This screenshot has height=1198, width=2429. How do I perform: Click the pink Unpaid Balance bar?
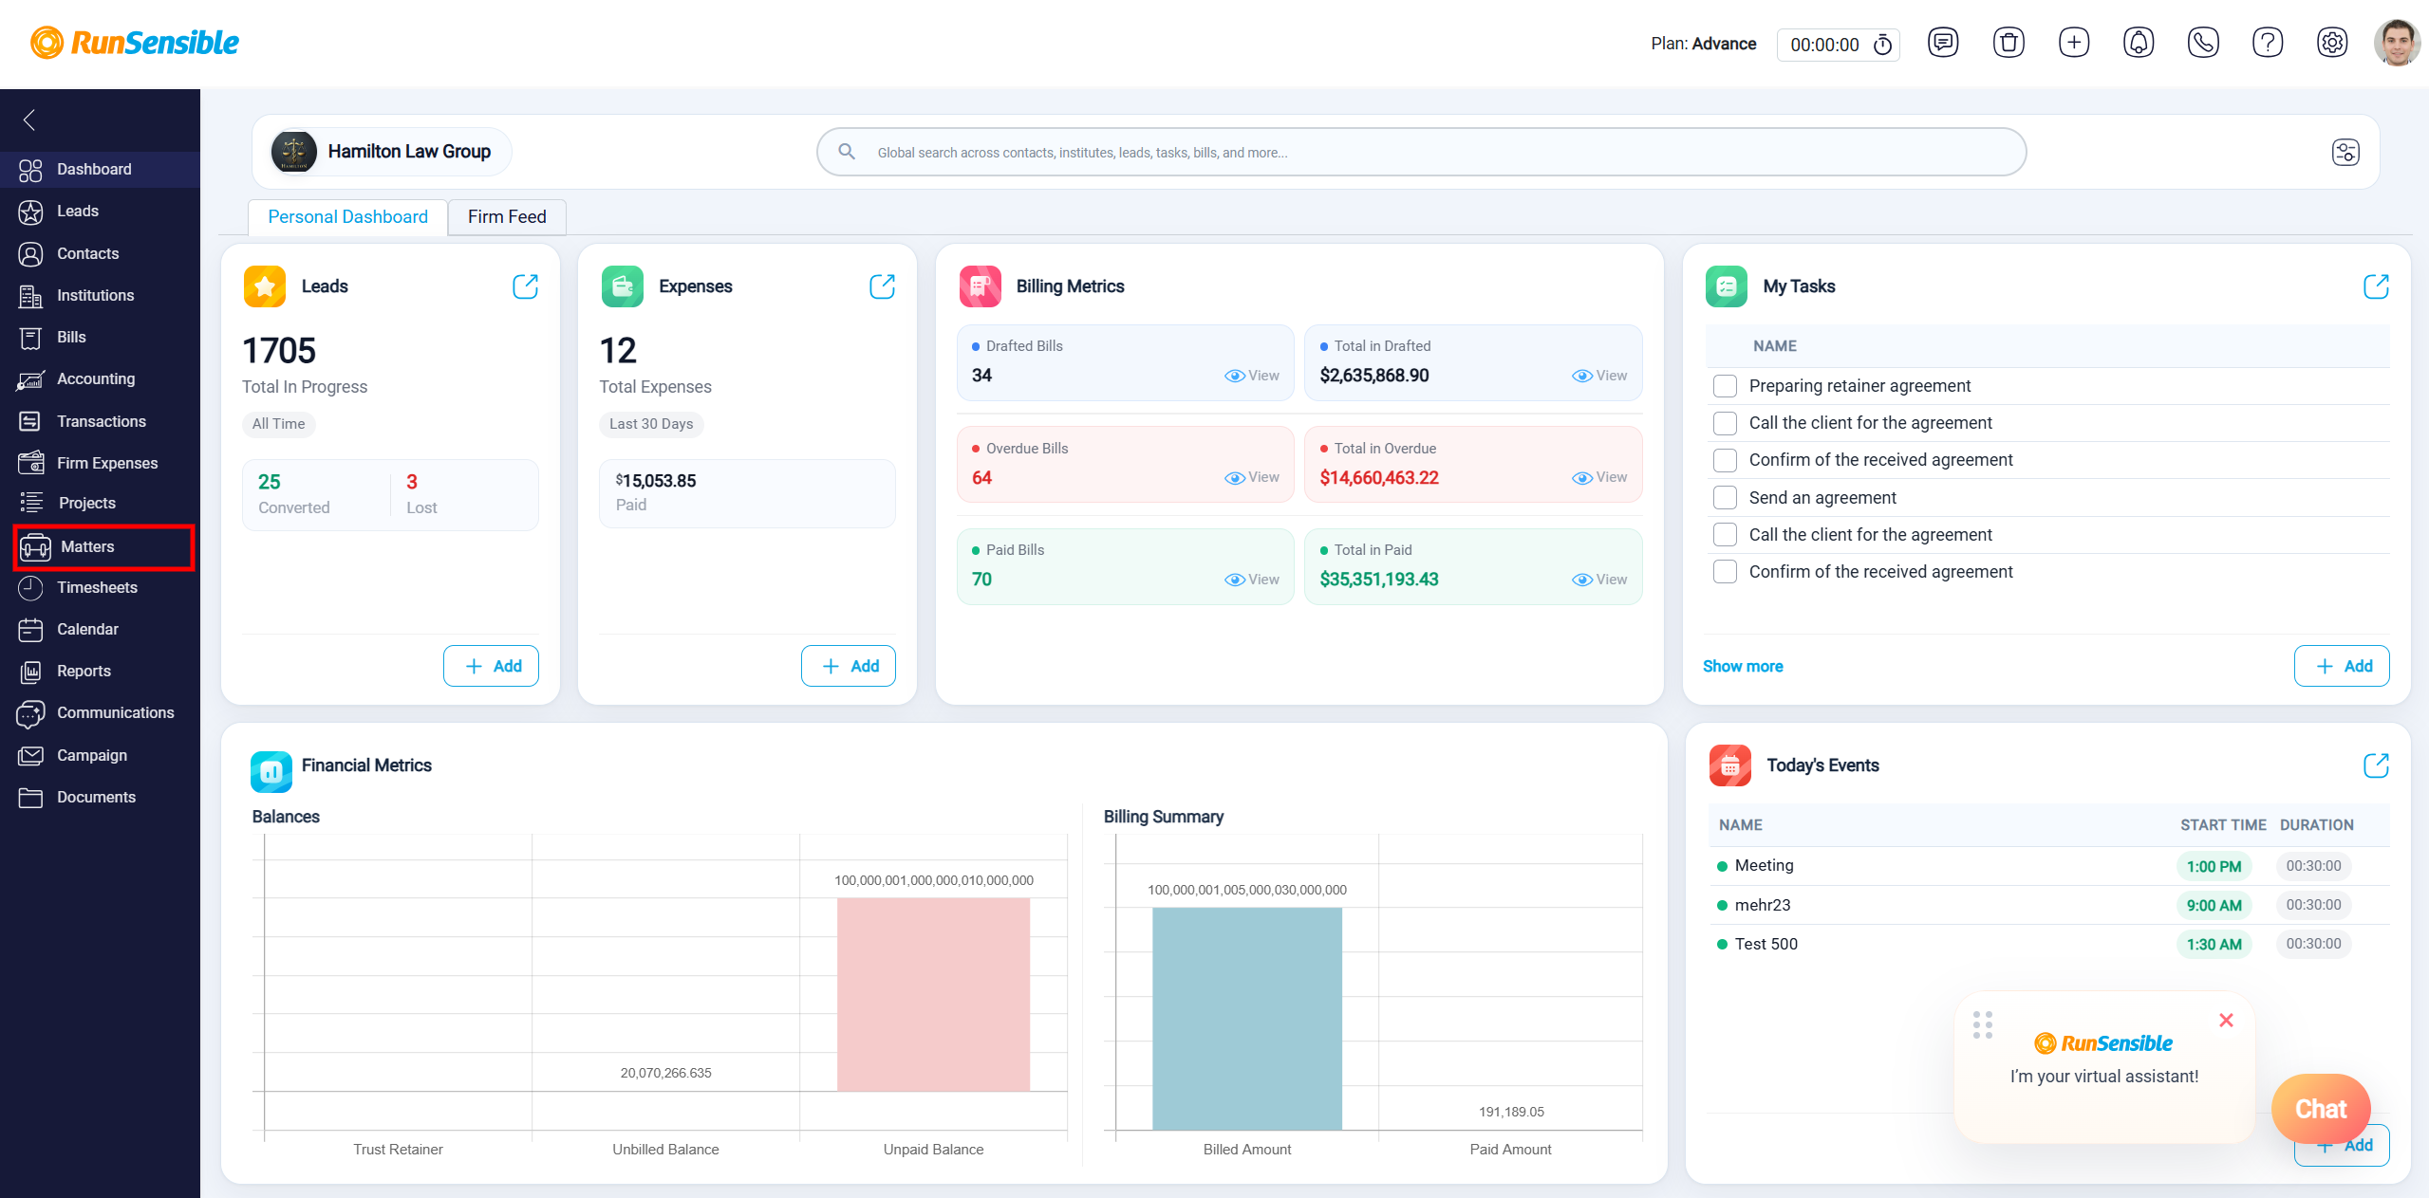[x=933, y=994]
